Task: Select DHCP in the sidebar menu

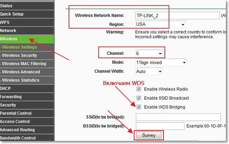Action: tap(5, 89)
